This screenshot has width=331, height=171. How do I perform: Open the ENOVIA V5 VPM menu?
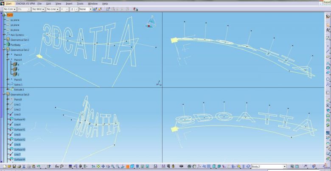25,3
